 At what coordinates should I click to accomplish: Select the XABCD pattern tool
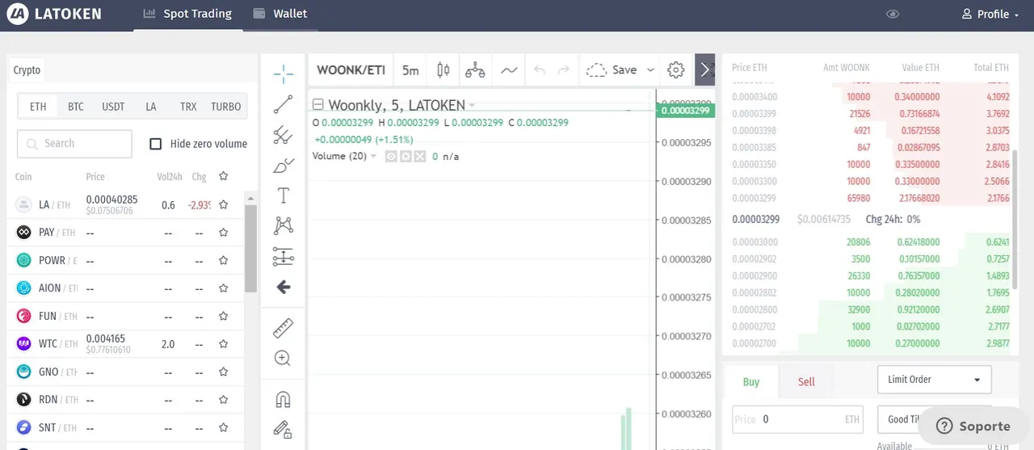[283, 225]
